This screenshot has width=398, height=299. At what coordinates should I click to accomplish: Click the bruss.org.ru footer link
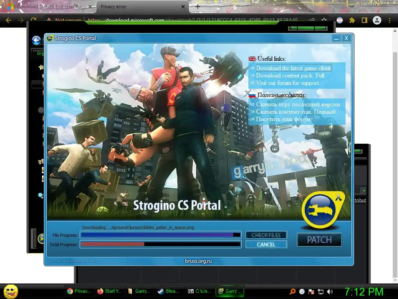pyautogui.click(x=198, y=261)
